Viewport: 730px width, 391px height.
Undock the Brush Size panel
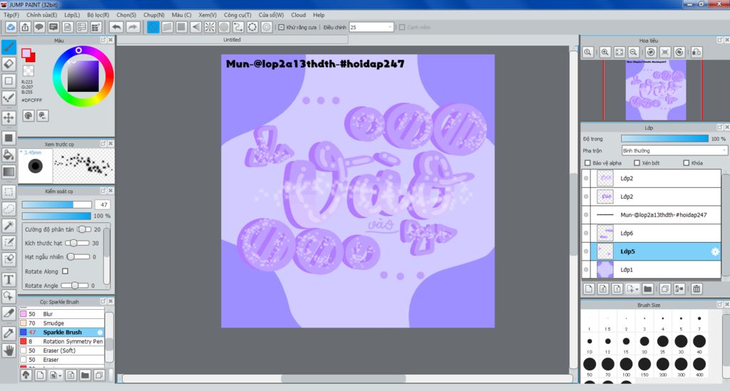719,305
